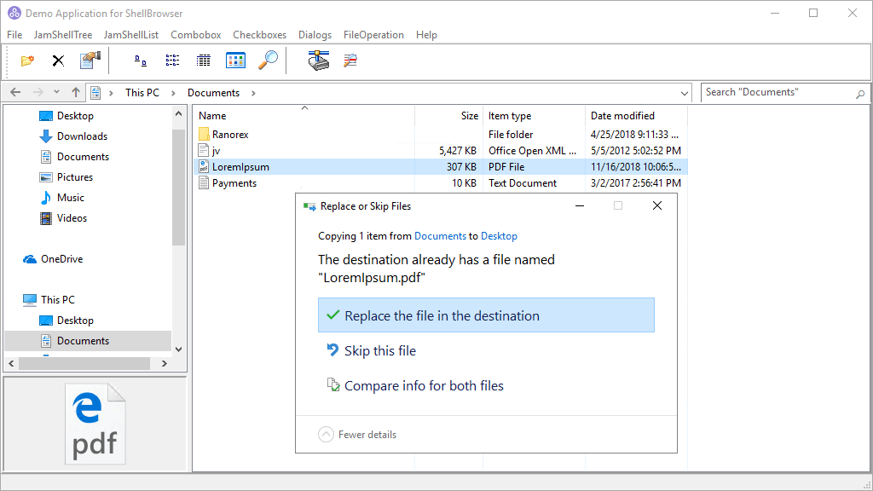873x491 pixels.
Task: Open the Checkboxes menu
Action: pos(259,35)
